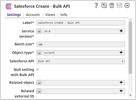This screenshot has width=136, height=100.
Task: Click the pop-out window icon
Action: [x=104, y=5]
